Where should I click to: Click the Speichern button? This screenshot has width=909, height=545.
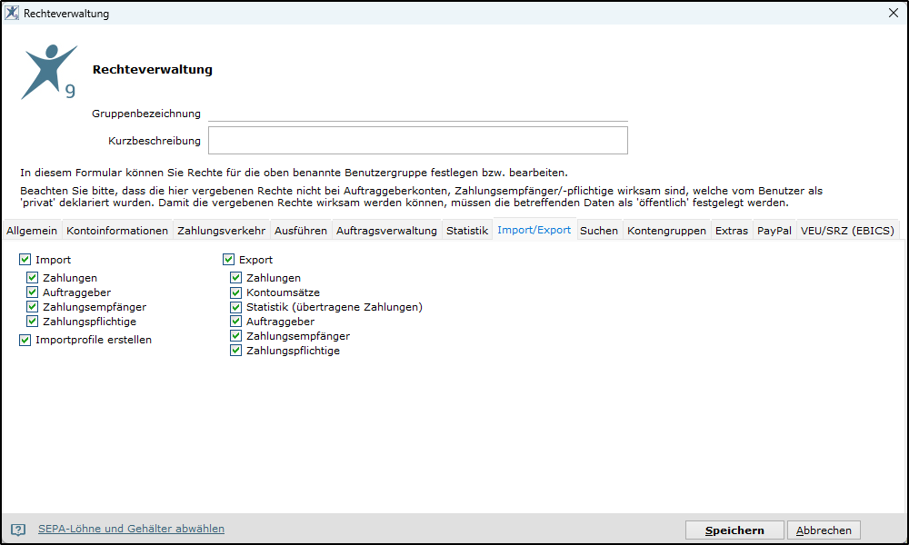coord(734,530)
